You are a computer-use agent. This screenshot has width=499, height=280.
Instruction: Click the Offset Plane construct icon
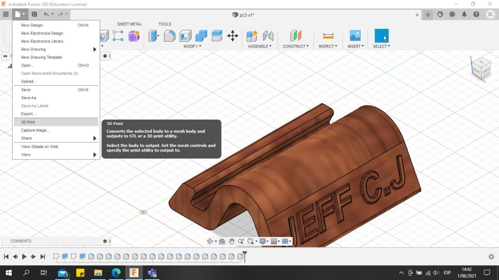click(x=296, y=36)
